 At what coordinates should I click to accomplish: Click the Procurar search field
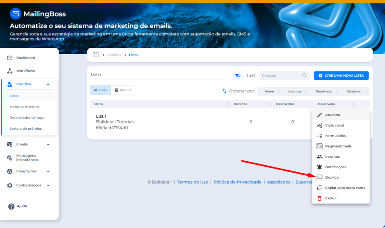click(x=281, y=76)
